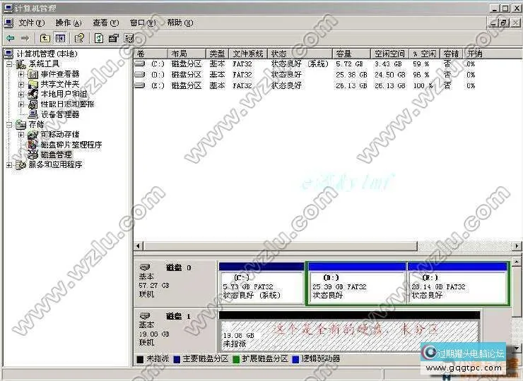The image size is (523, 381).
Task: Open the 查看(V) menu
Action: tap(106, 23)
